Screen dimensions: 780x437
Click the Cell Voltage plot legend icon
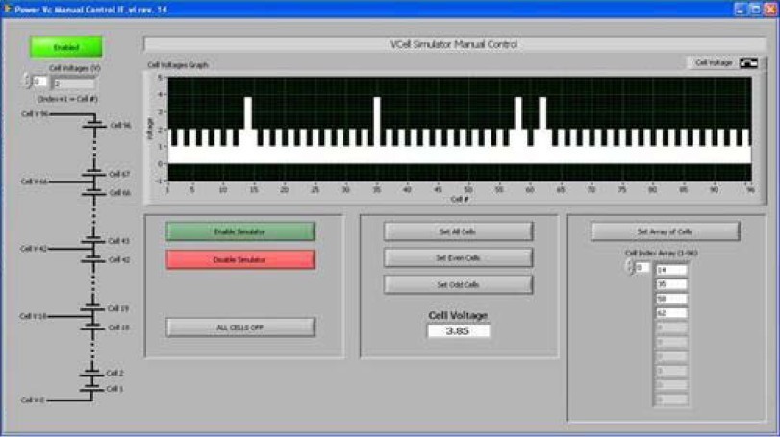[748, 62]
